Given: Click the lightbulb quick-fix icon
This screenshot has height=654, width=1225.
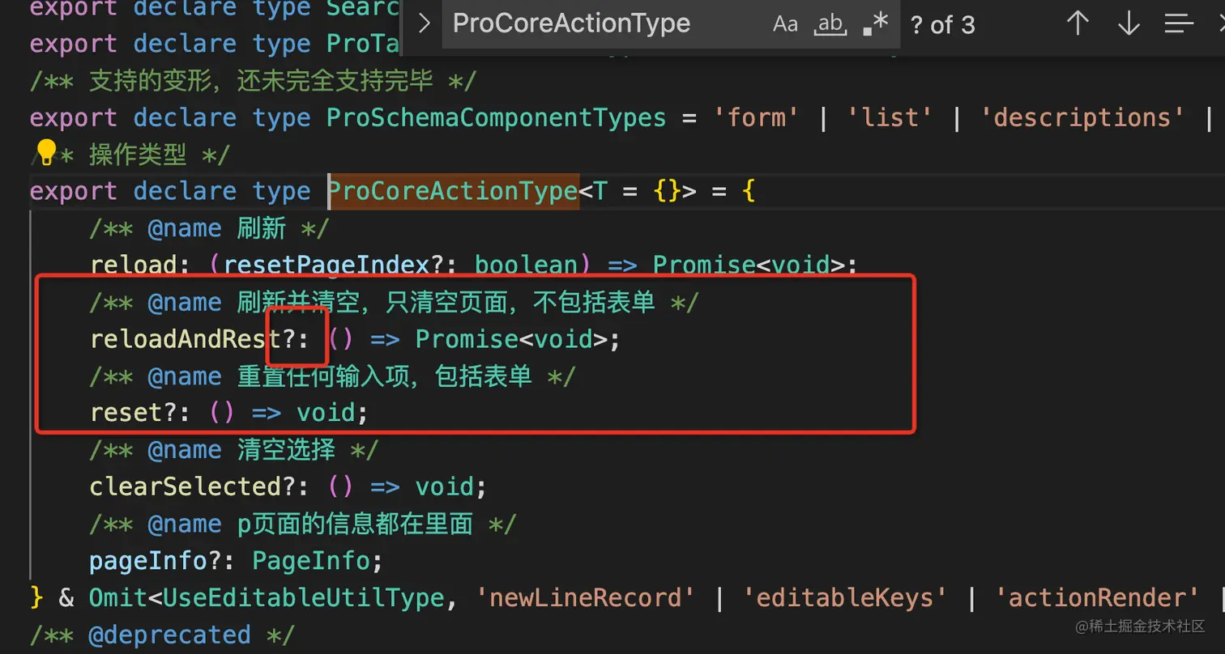Looking at the screenshot, I should pyautogui.click(x=47, y=151).
